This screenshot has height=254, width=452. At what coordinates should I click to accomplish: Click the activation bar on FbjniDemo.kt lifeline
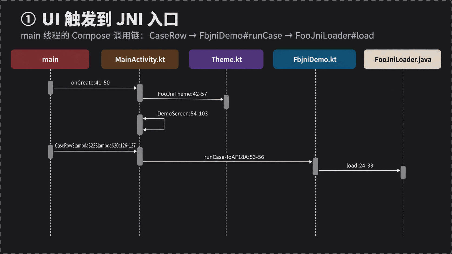315,166
